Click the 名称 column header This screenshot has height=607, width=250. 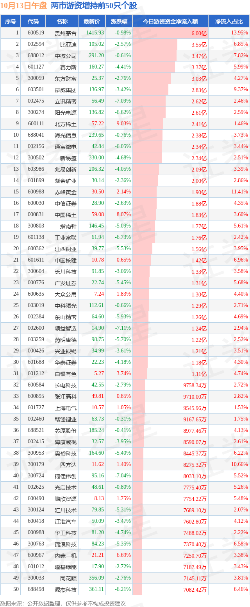[x=62, y=22]
